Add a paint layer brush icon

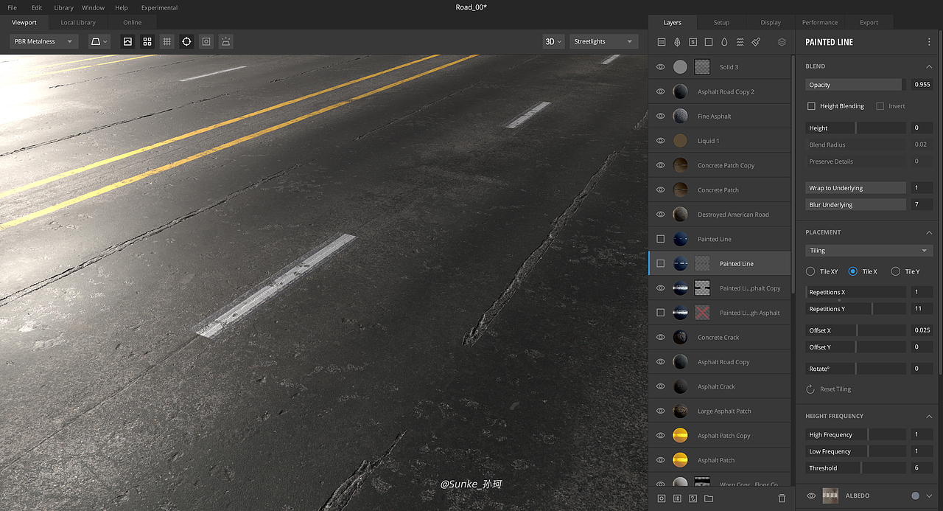pyautogui.click(x=756, y=42)
